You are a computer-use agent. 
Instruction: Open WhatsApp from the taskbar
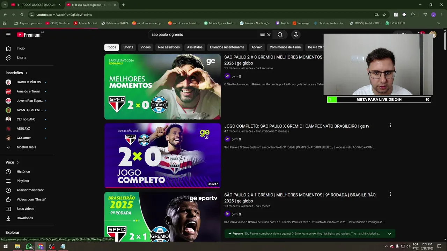(29, 246)
